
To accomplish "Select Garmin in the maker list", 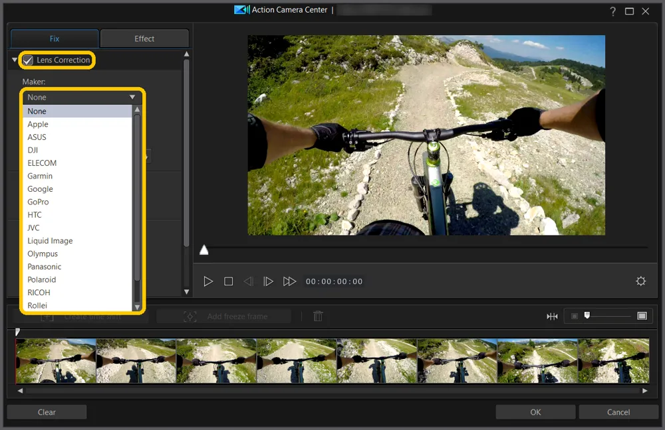I will point(78,176).
